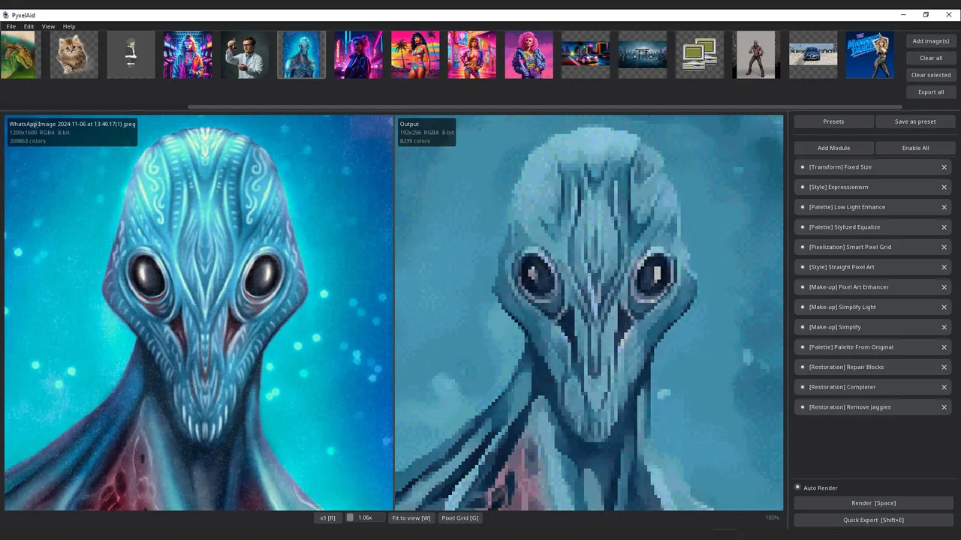This screenshot has height=540, width=961.
Task: Select the retro computers thumbnail
Action: (700, 55)
